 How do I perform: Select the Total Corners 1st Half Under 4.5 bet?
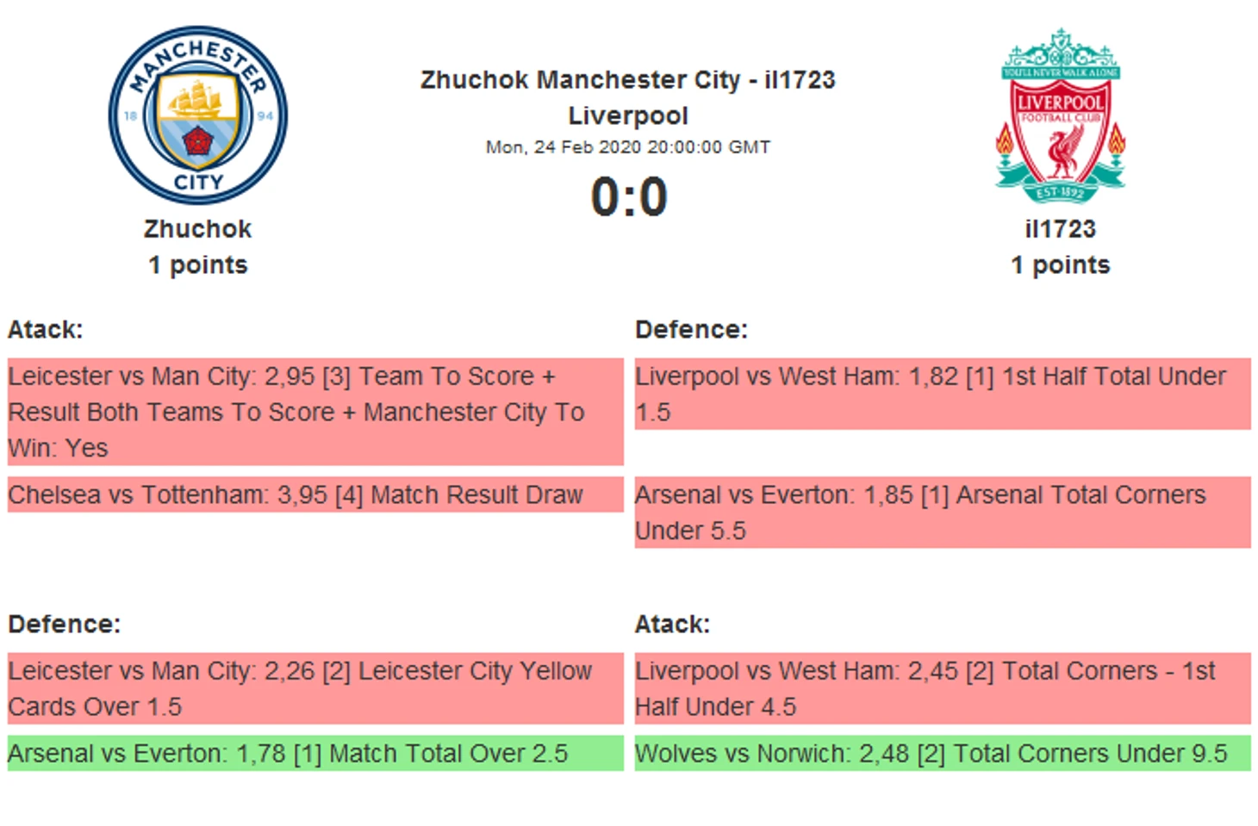[943, 688]
